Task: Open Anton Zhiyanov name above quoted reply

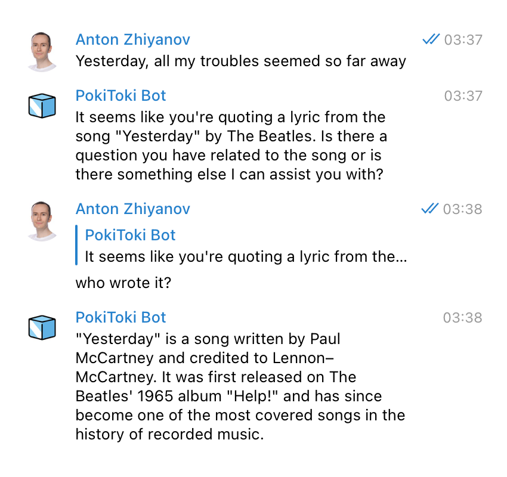Action: point(133,209)
